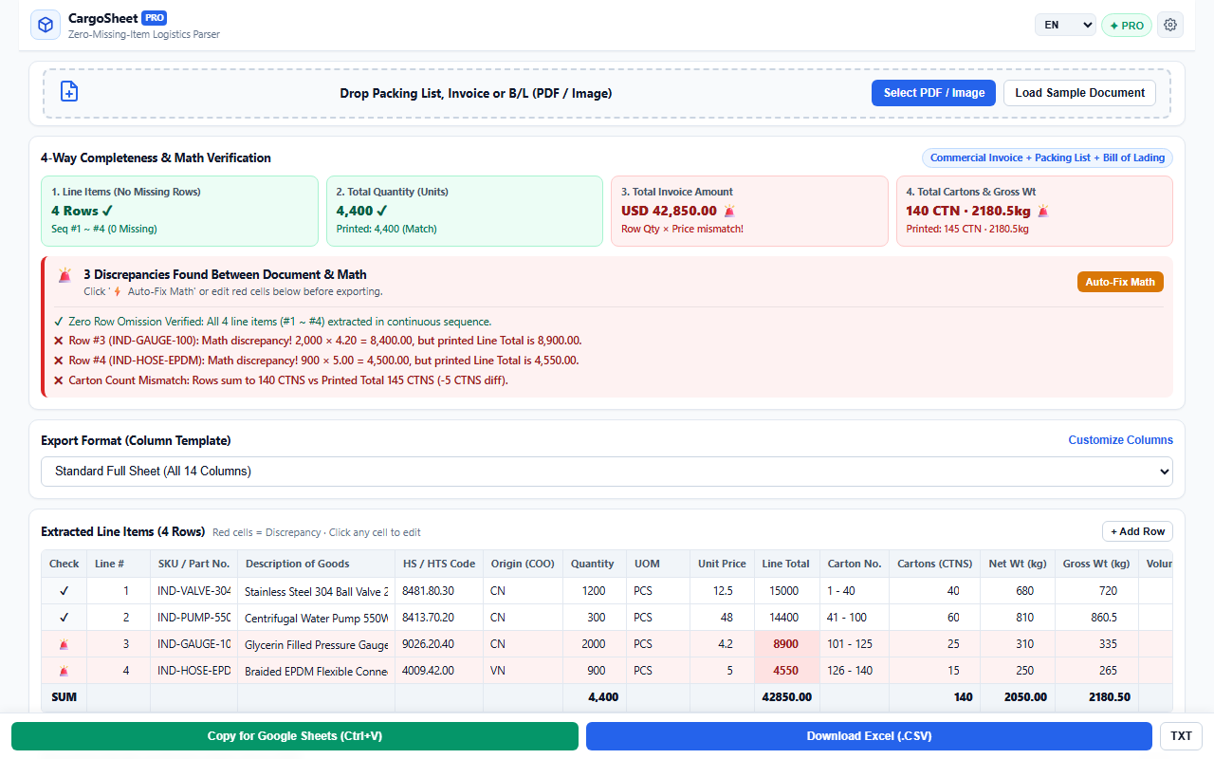The image size is (1214, 759).
Task: Click the CargoSheet cube logo icon
Action: (46, 25)
